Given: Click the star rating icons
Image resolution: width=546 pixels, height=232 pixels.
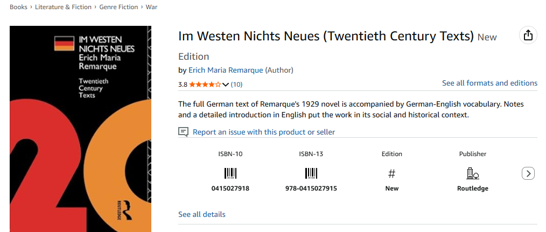Looking at the screenshot, I should pyautogui.click(x=205, y=85).
